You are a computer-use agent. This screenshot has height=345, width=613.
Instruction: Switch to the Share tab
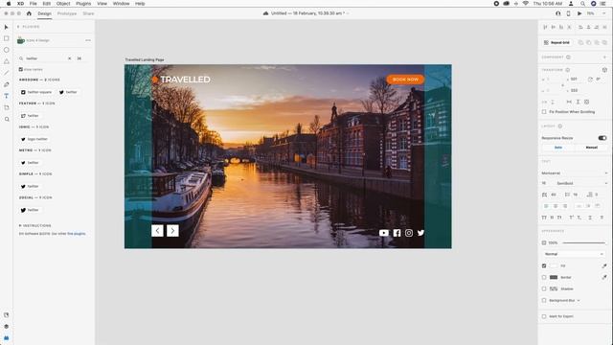tap(88, 13)
